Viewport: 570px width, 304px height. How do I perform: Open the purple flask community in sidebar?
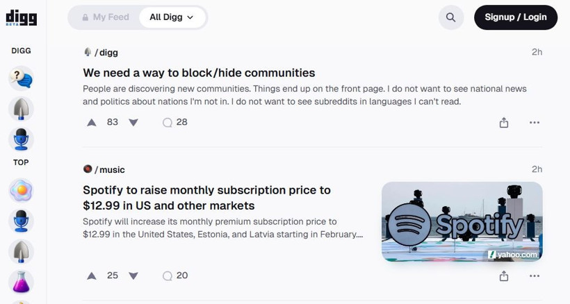pos(21,281)
